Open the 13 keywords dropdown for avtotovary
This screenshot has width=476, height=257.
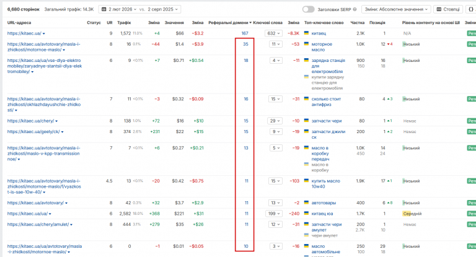(x=275, y=203)
